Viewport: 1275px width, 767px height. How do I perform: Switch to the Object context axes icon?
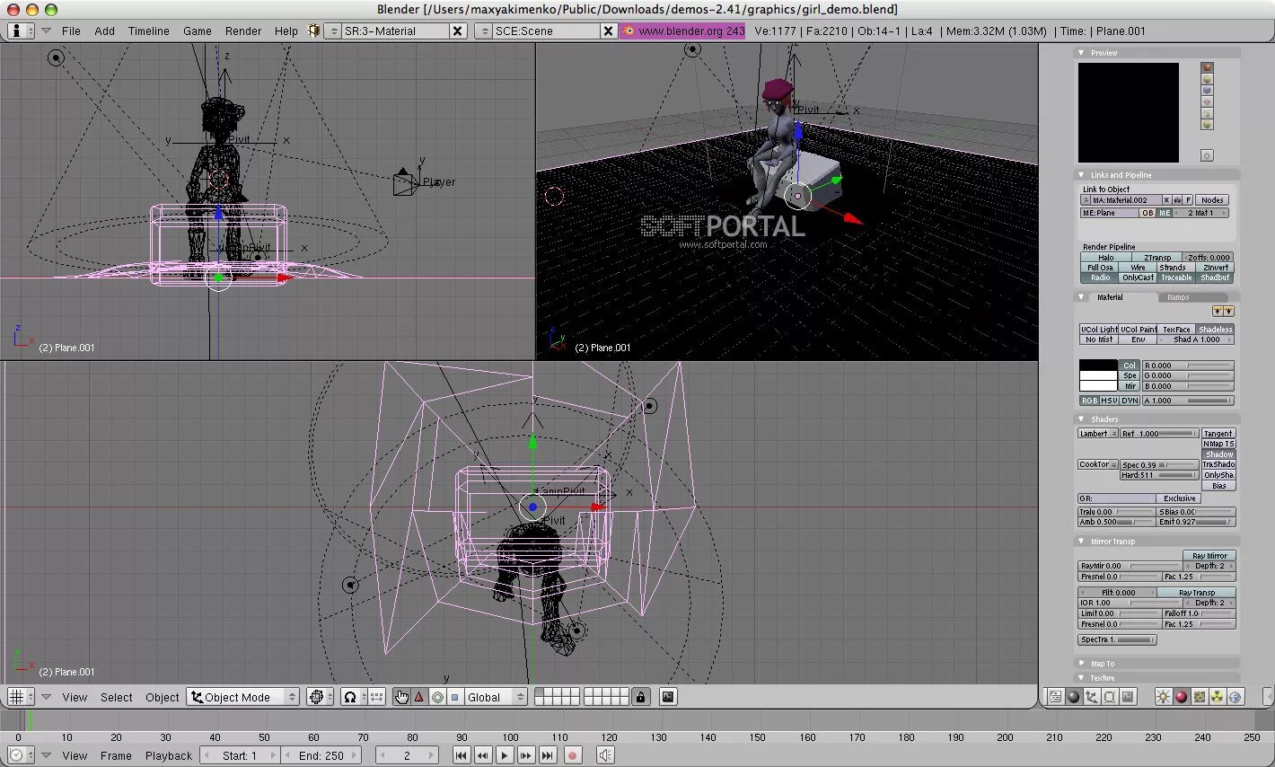pos(1092,697)
